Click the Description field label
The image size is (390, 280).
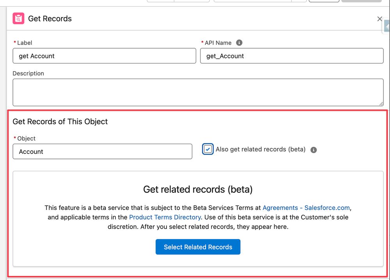(28, 74)
